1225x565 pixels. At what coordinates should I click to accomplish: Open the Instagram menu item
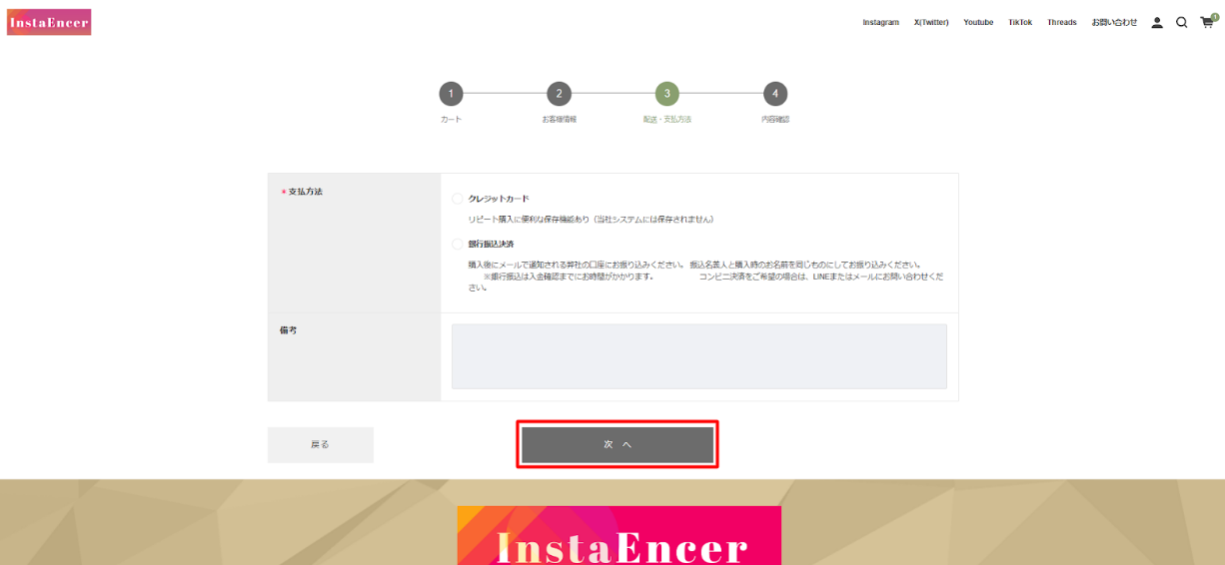click(880, 23)
